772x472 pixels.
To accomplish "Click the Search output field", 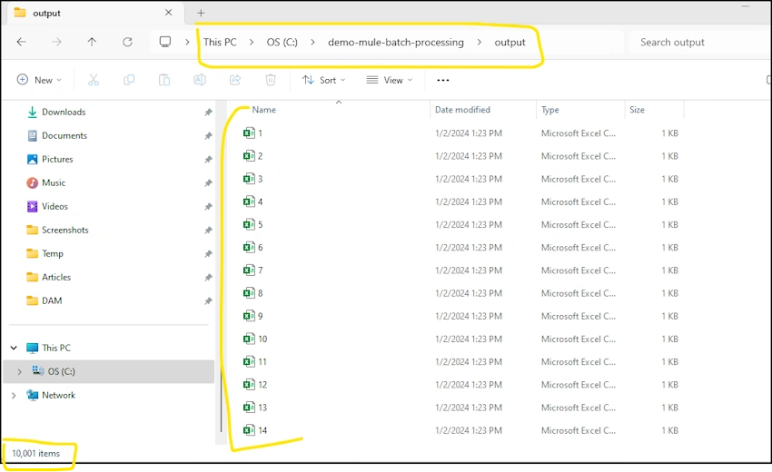I will click(x=699, y=43).
